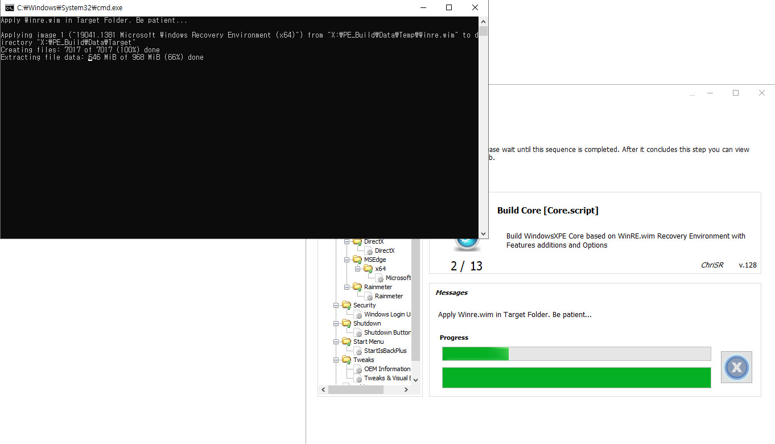Collapse the Rainmeter tree node
The height and width of the screenshot is (444, 775).
pos(347,287)
